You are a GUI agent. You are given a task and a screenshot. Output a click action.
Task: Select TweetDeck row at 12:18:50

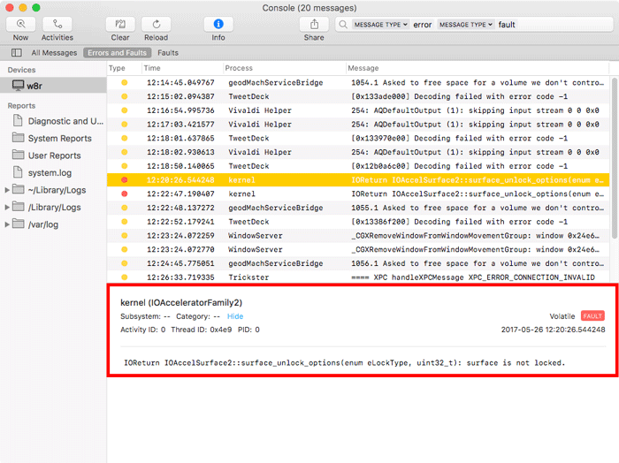[x=358, y=166]
